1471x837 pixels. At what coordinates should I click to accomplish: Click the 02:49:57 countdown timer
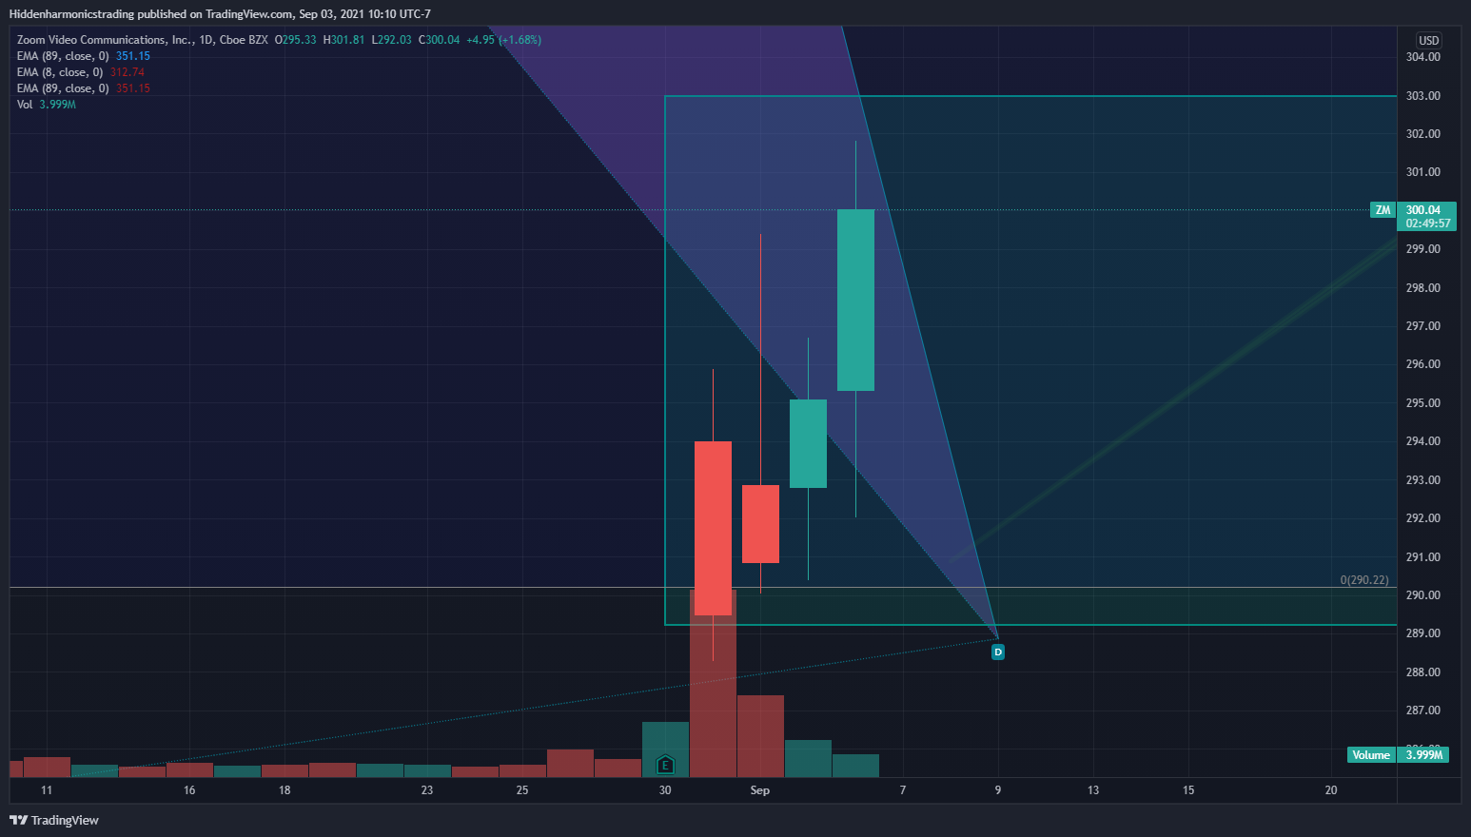[x=1428, y=224]
